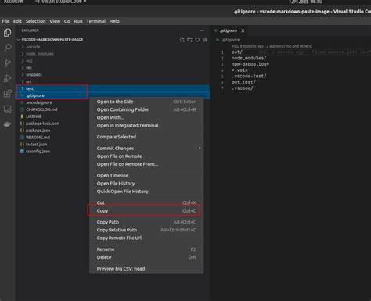
Task: Choose Open File on Remote
Action: (146, 156)
